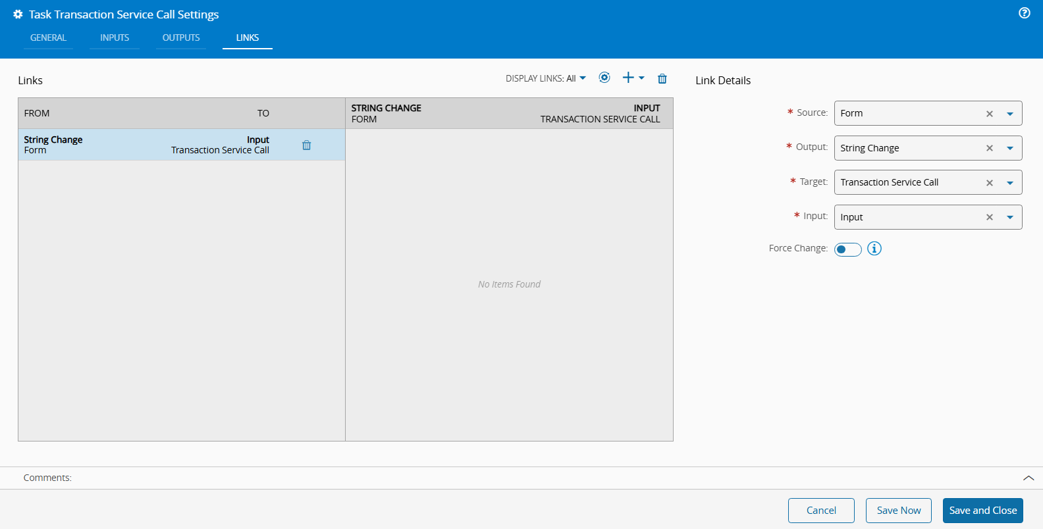Click the Cancel button
The image size is (1043, 529).
[821, 511]
